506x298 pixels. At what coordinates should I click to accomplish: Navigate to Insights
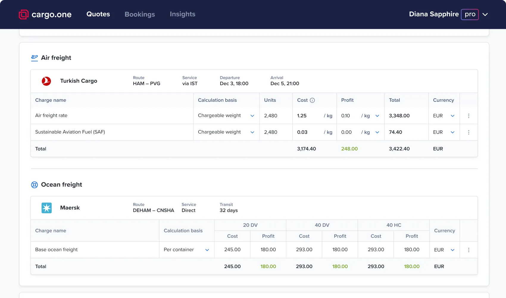(x=182, y=14)
